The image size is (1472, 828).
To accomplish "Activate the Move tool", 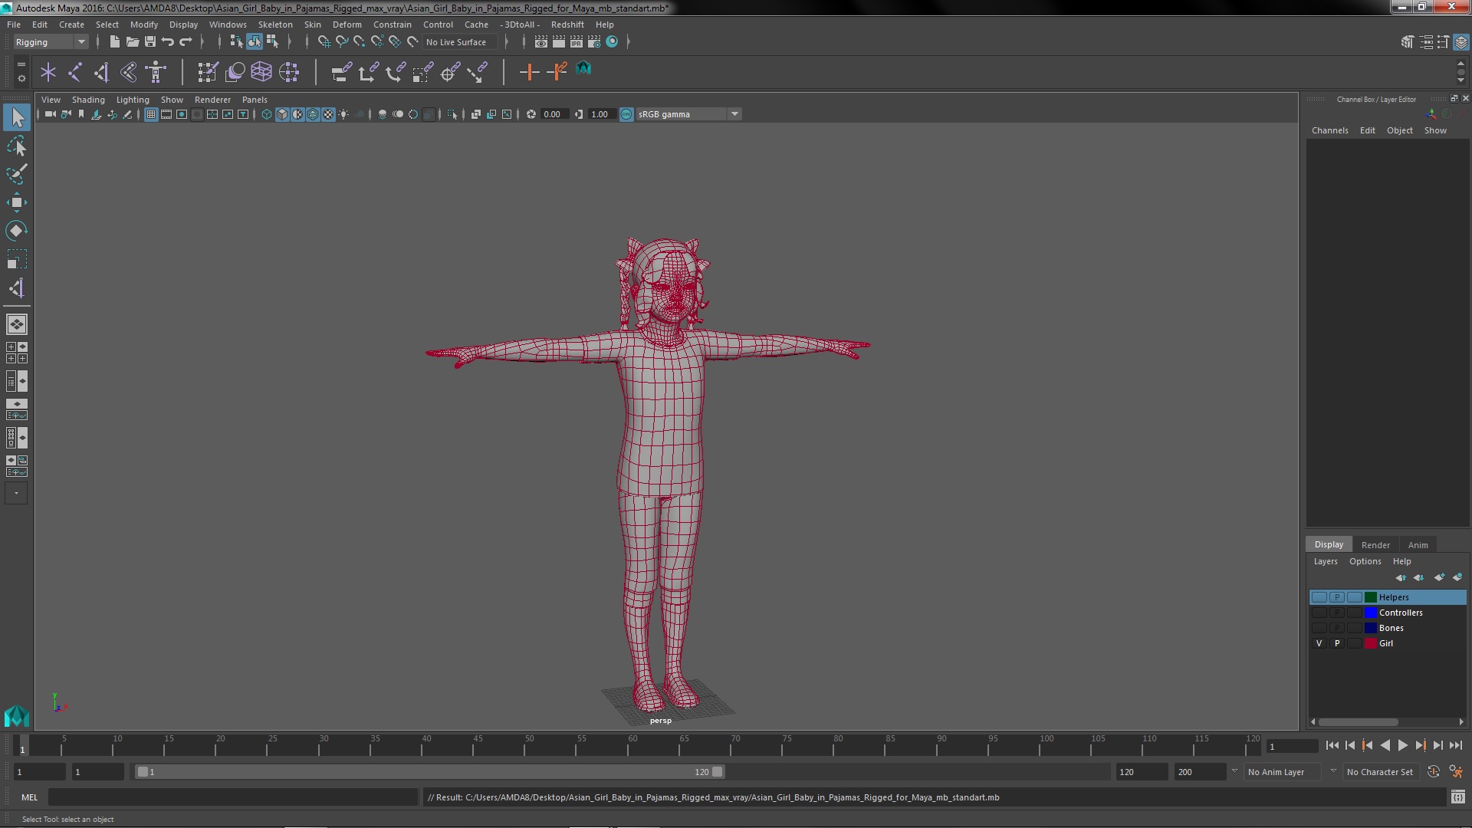I will tap(17, 202).
